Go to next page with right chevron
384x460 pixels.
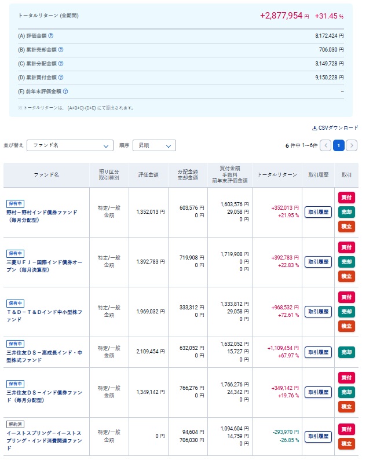352,145
